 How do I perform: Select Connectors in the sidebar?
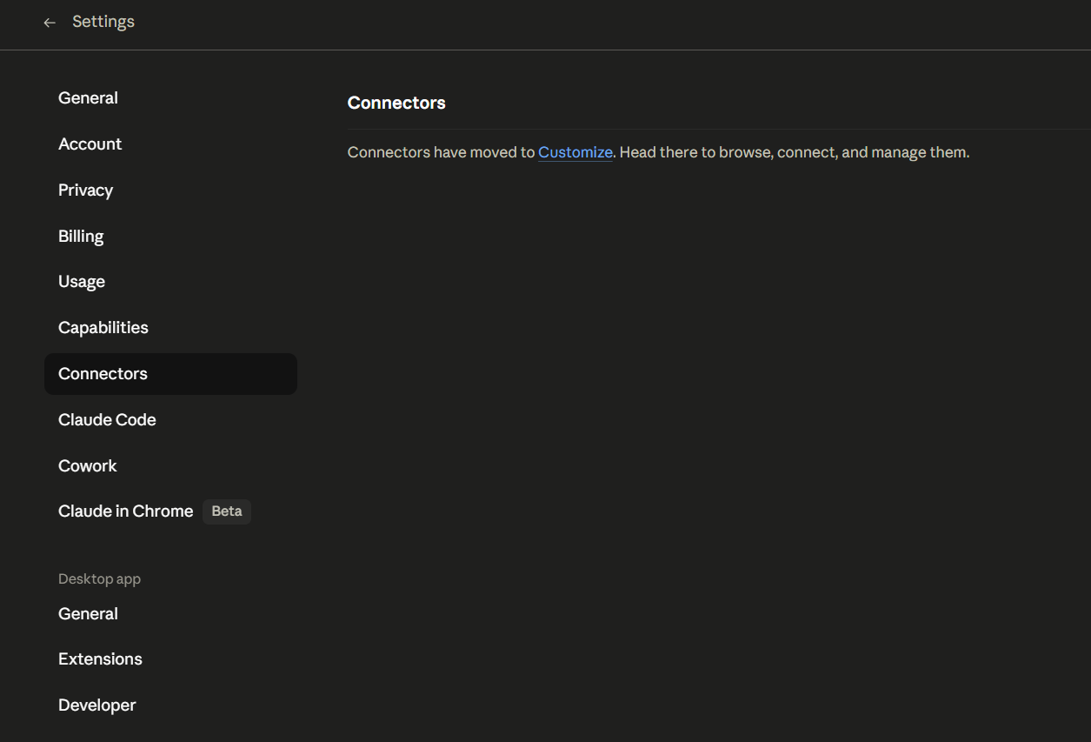point(170,374)
